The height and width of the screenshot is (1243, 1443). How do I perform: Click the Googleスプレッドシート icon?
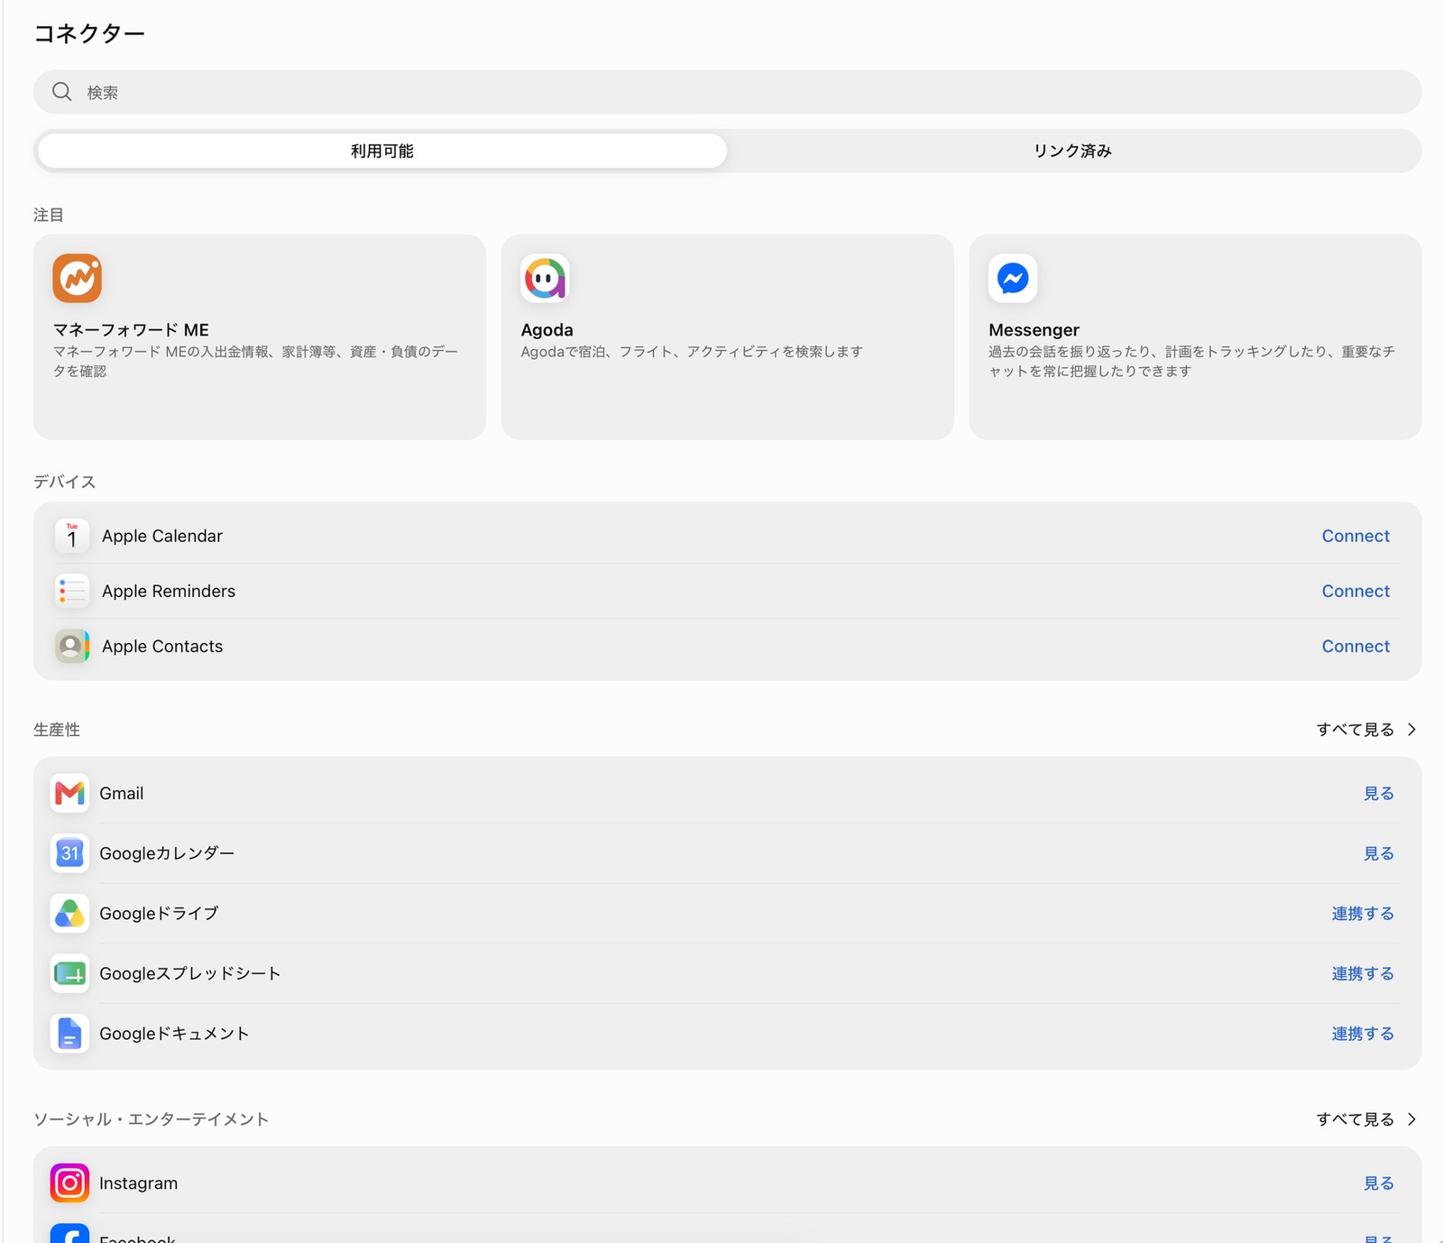pyautogui.click(x=69, y=973)
